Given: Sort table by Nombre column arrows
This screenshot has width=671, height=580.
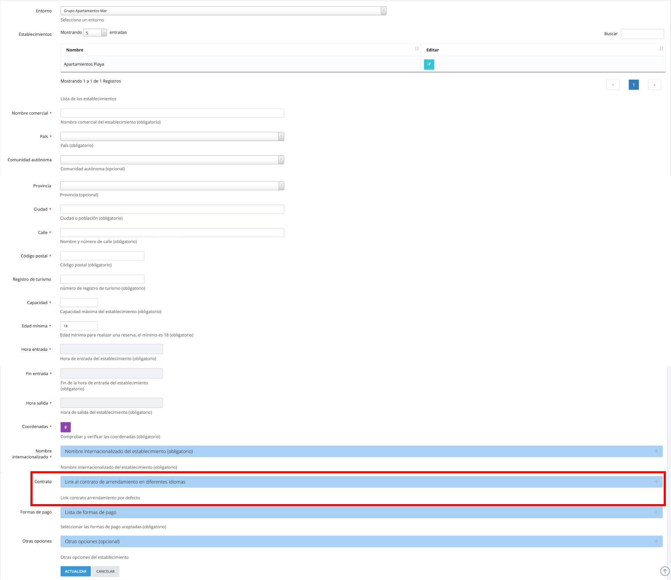Looking at the screenshot, I should pyautogui.click(x=417, y=49).
